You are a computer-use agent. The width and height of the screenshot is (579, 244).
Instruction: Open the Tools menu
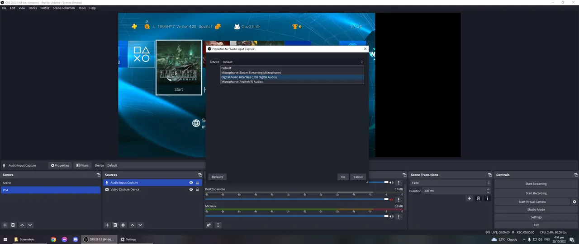82,8
